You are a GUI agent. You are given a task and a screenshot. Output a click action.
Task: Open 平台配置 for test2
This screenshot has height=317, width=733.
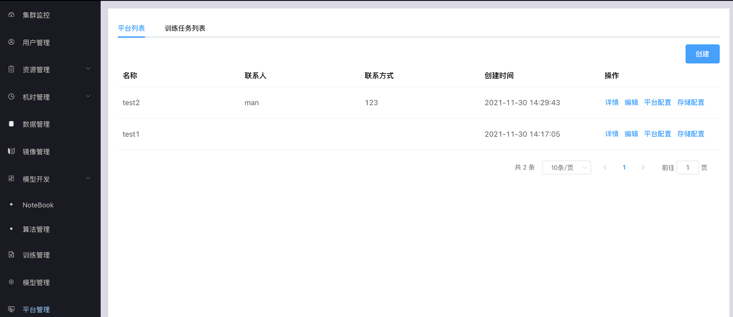pyautogui.click(x=658, y=102)
